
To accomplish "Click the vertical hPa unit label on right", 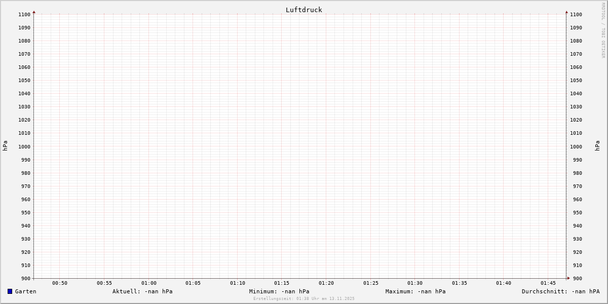I will point(598,146).
